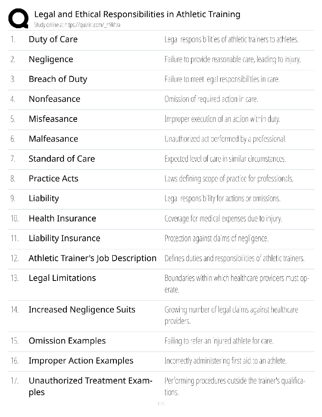Click the Practice Acts term
322x417 pixels.
point(53,178)
